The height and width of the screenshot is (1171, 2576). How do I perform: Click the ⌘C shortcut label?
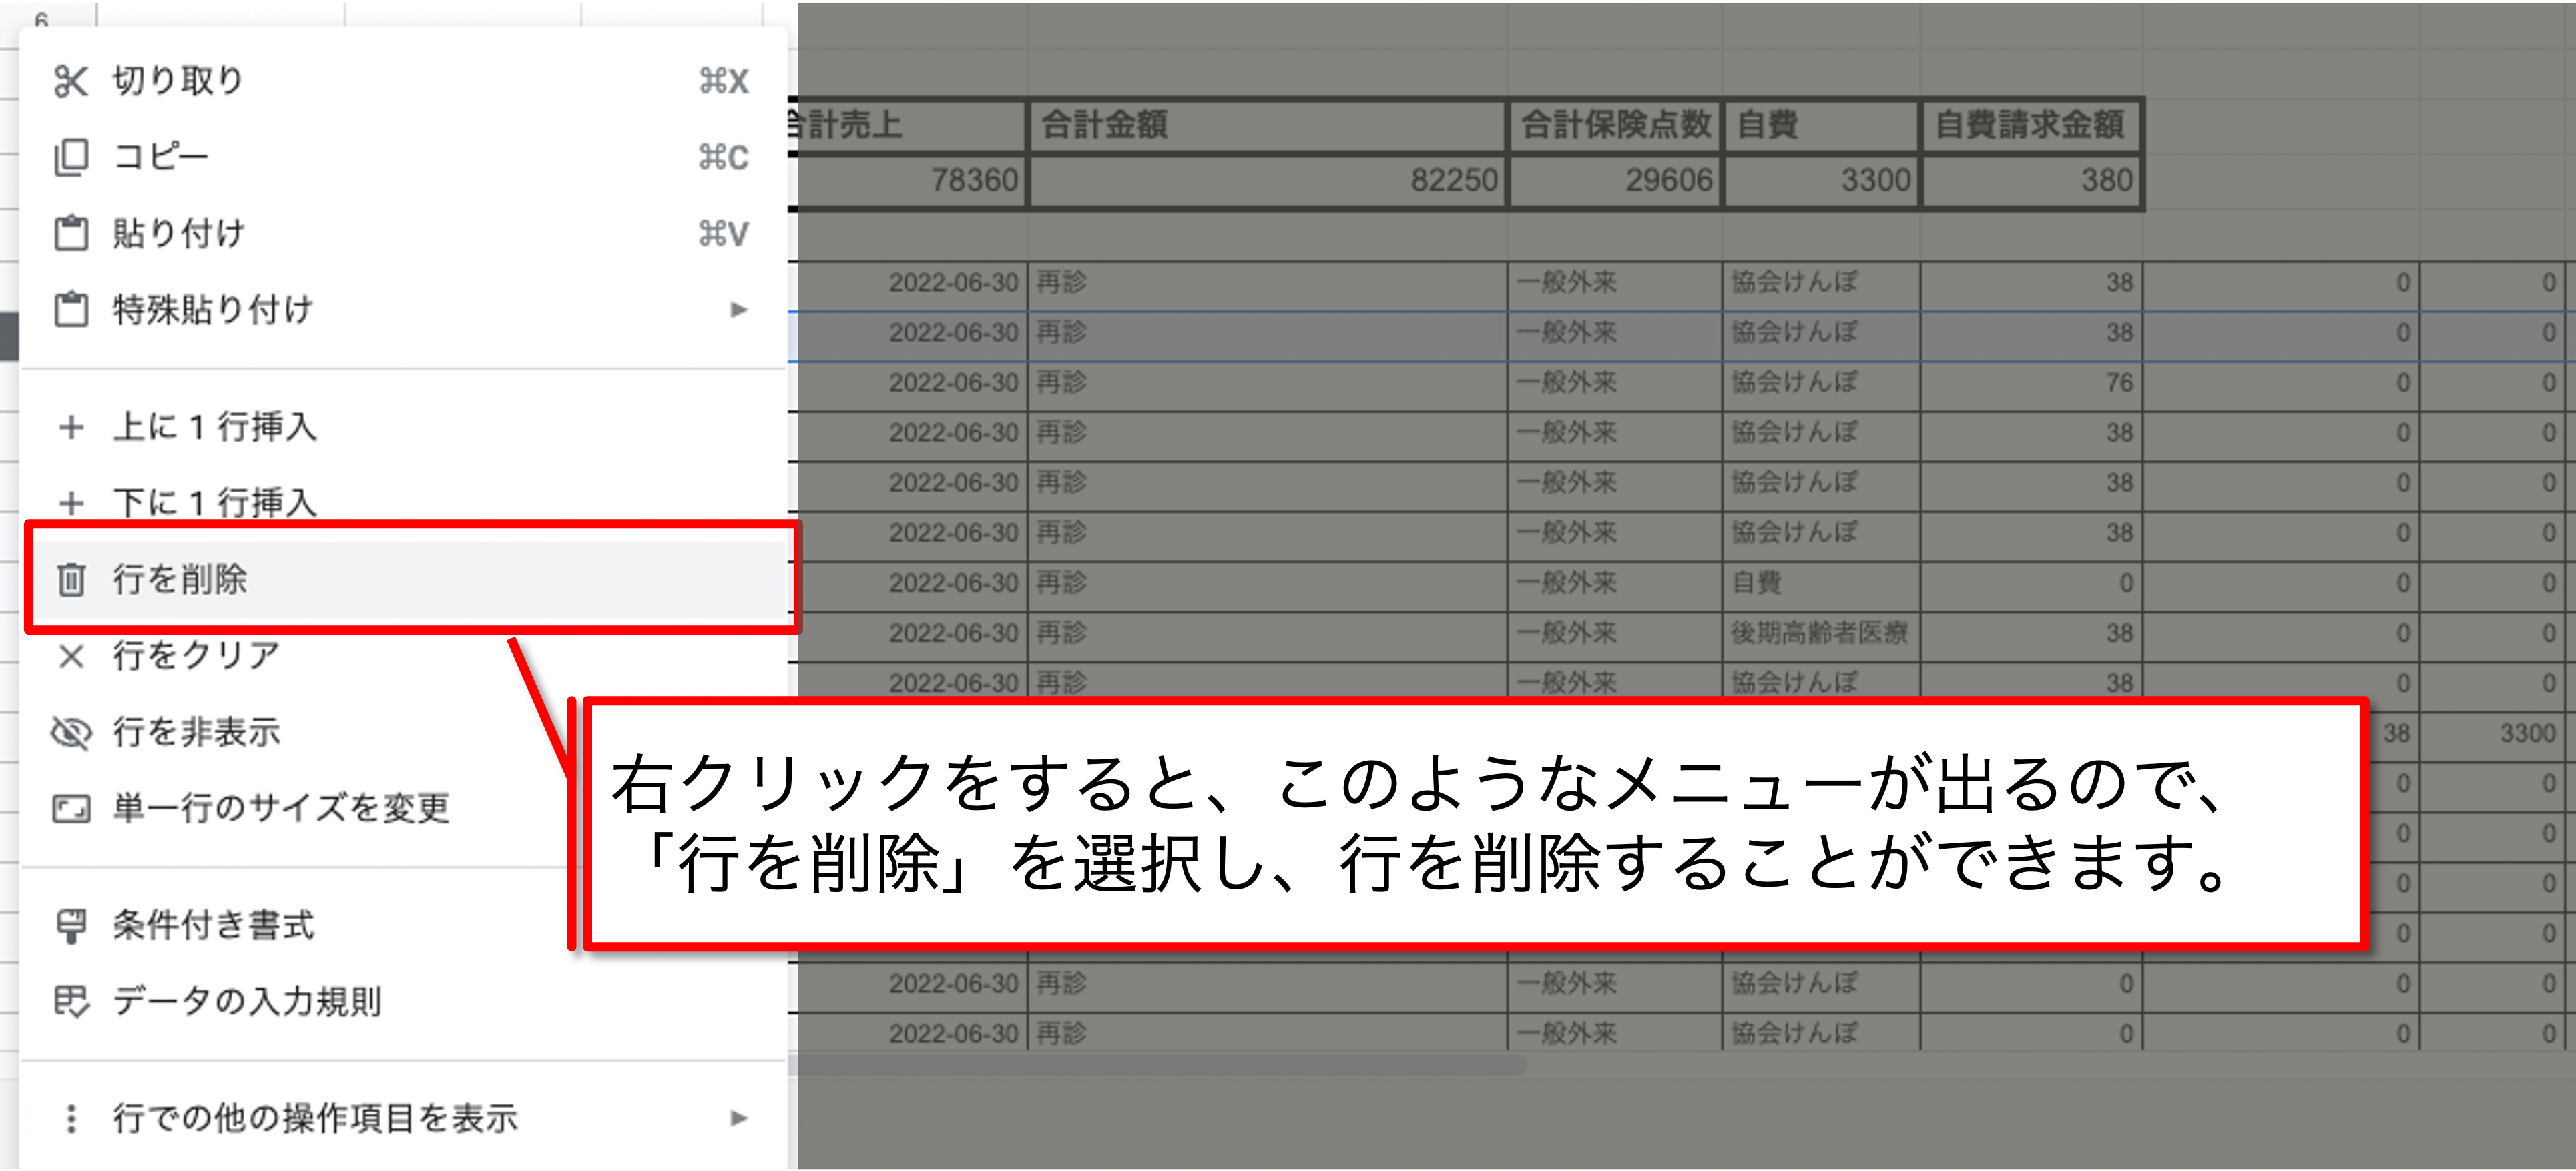tap(724, 157)
